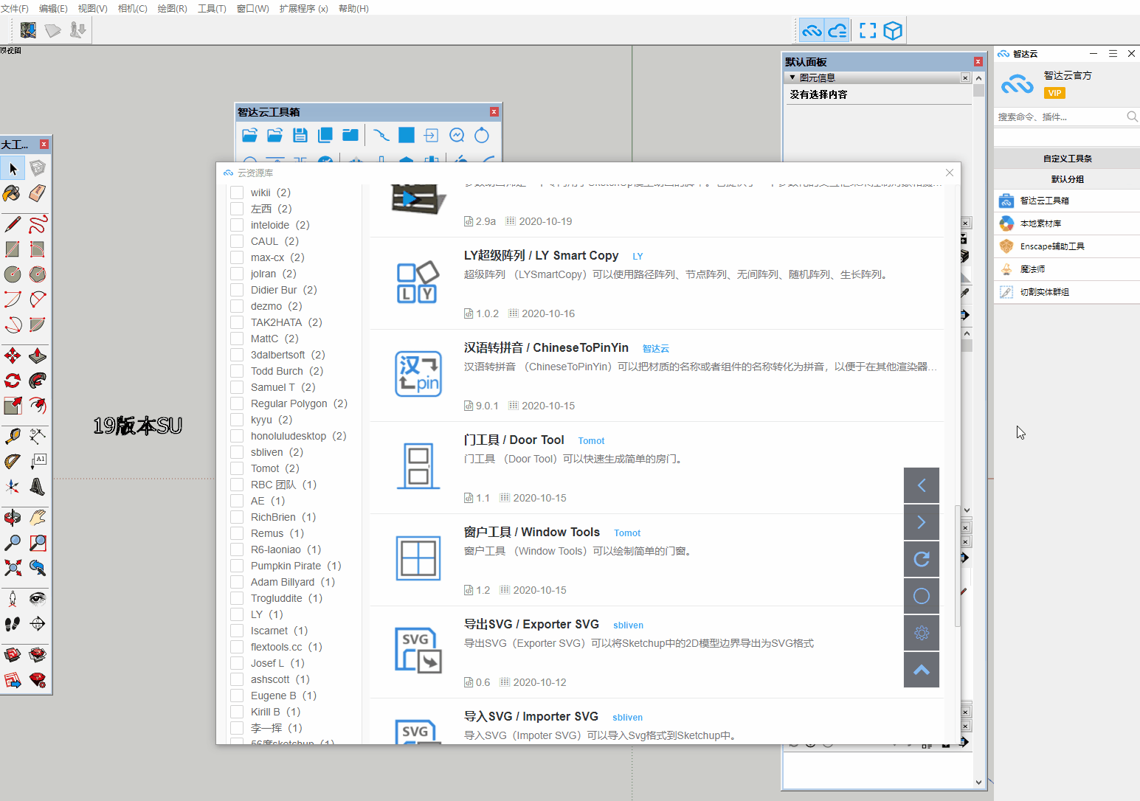Select the Orbit tool
The height and width of the screenshot is (801, 1140).
(13, 518)
